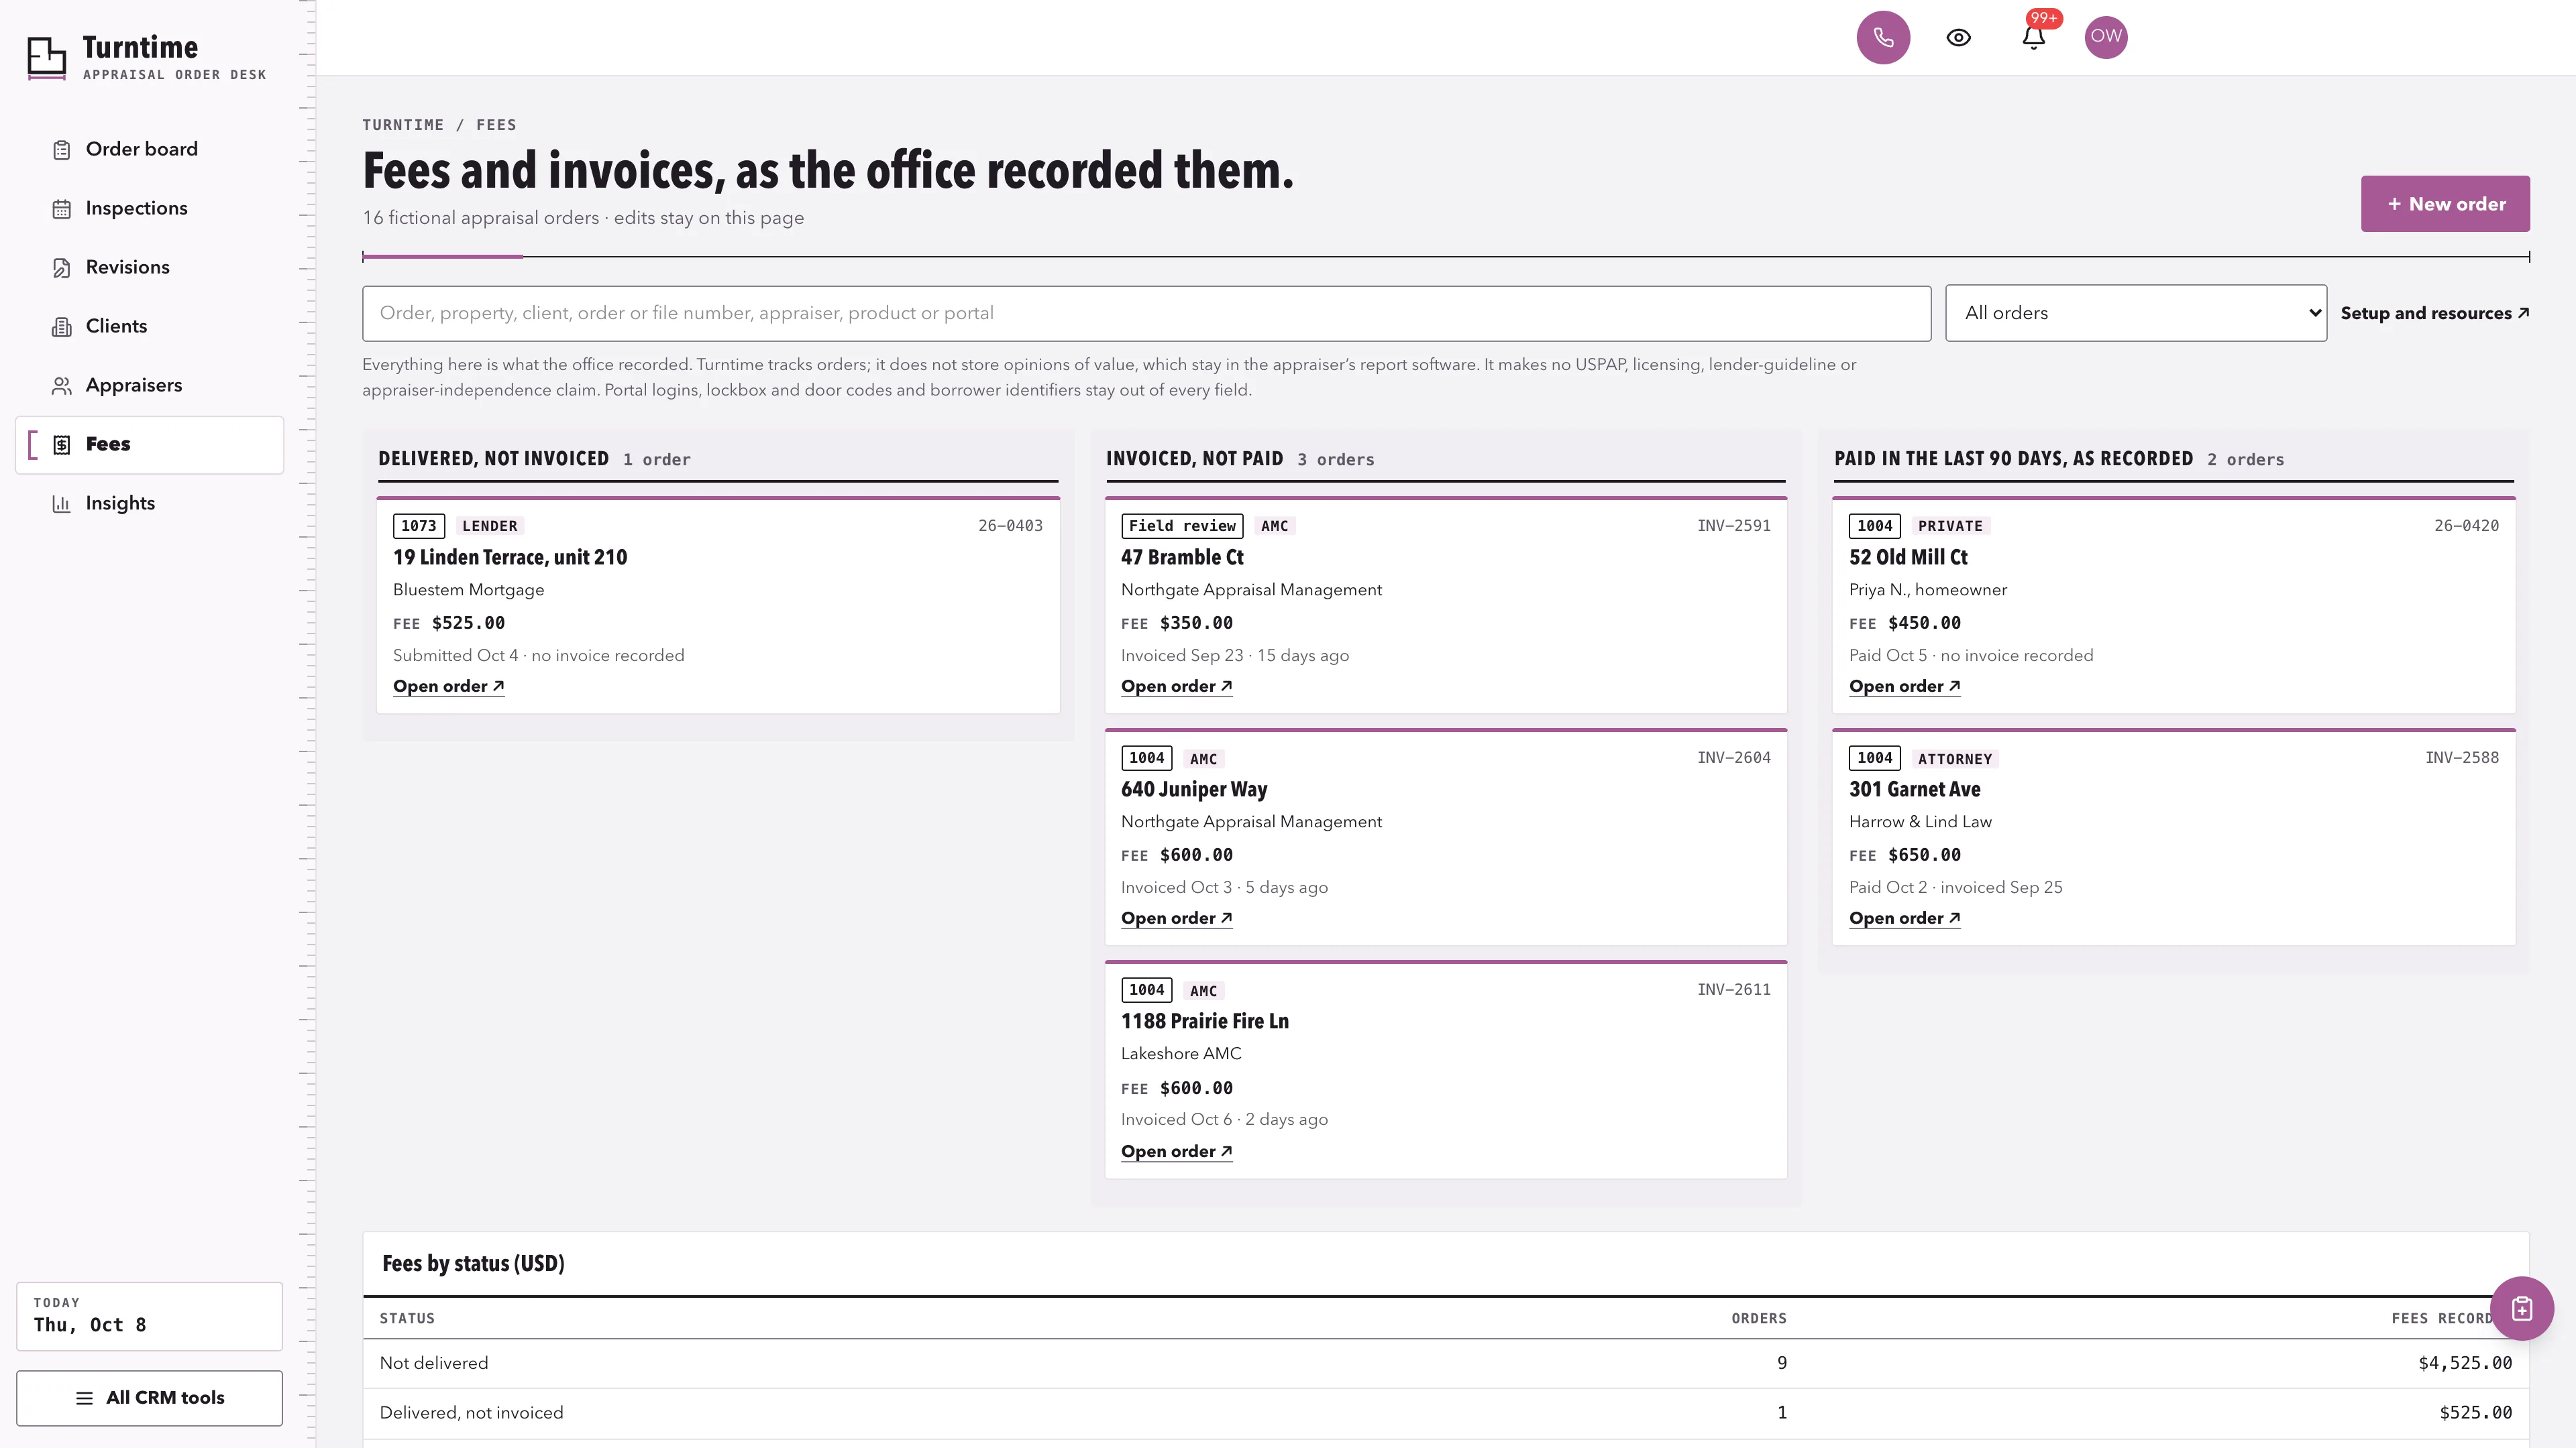Click the ORDERS column header

point(1758,1318)
